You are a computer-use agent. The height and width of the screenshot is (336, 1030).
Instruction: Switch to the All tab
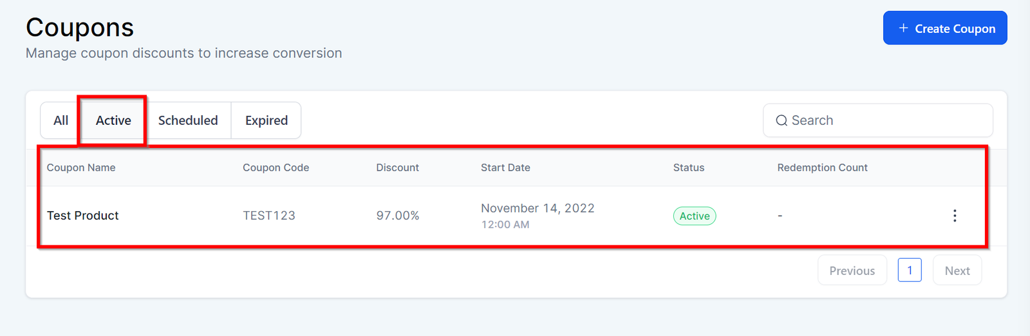click(61, 120)
